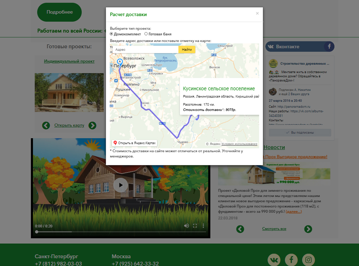Switch to the Вконтакте widget tab
The image size is (359, 266).
click(295, 47)
